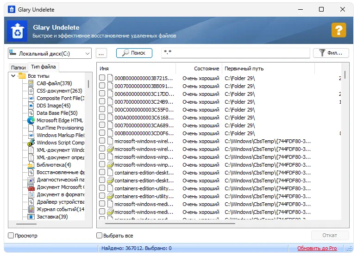Click the Glary Undelete recycle bin logo
The width and height of the screenshot is (357, 256).
(17, 31)
